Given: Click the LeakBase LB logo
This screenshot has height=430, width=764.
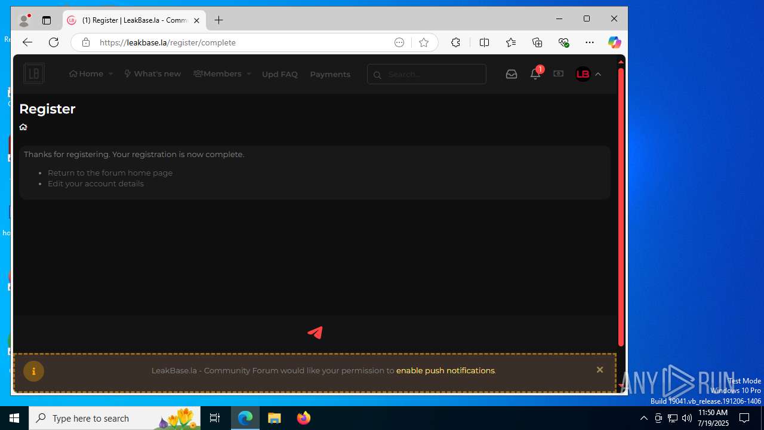Looking at the screenshot, I should 34,73.
